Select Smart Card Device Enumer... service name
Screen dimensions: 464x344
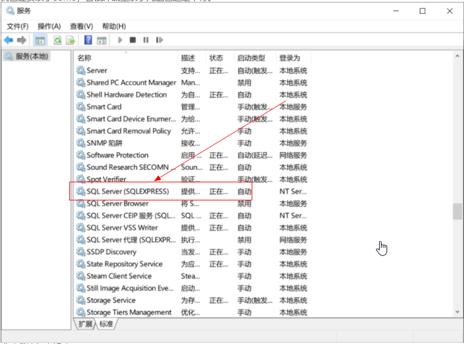[x=131, y=119]
